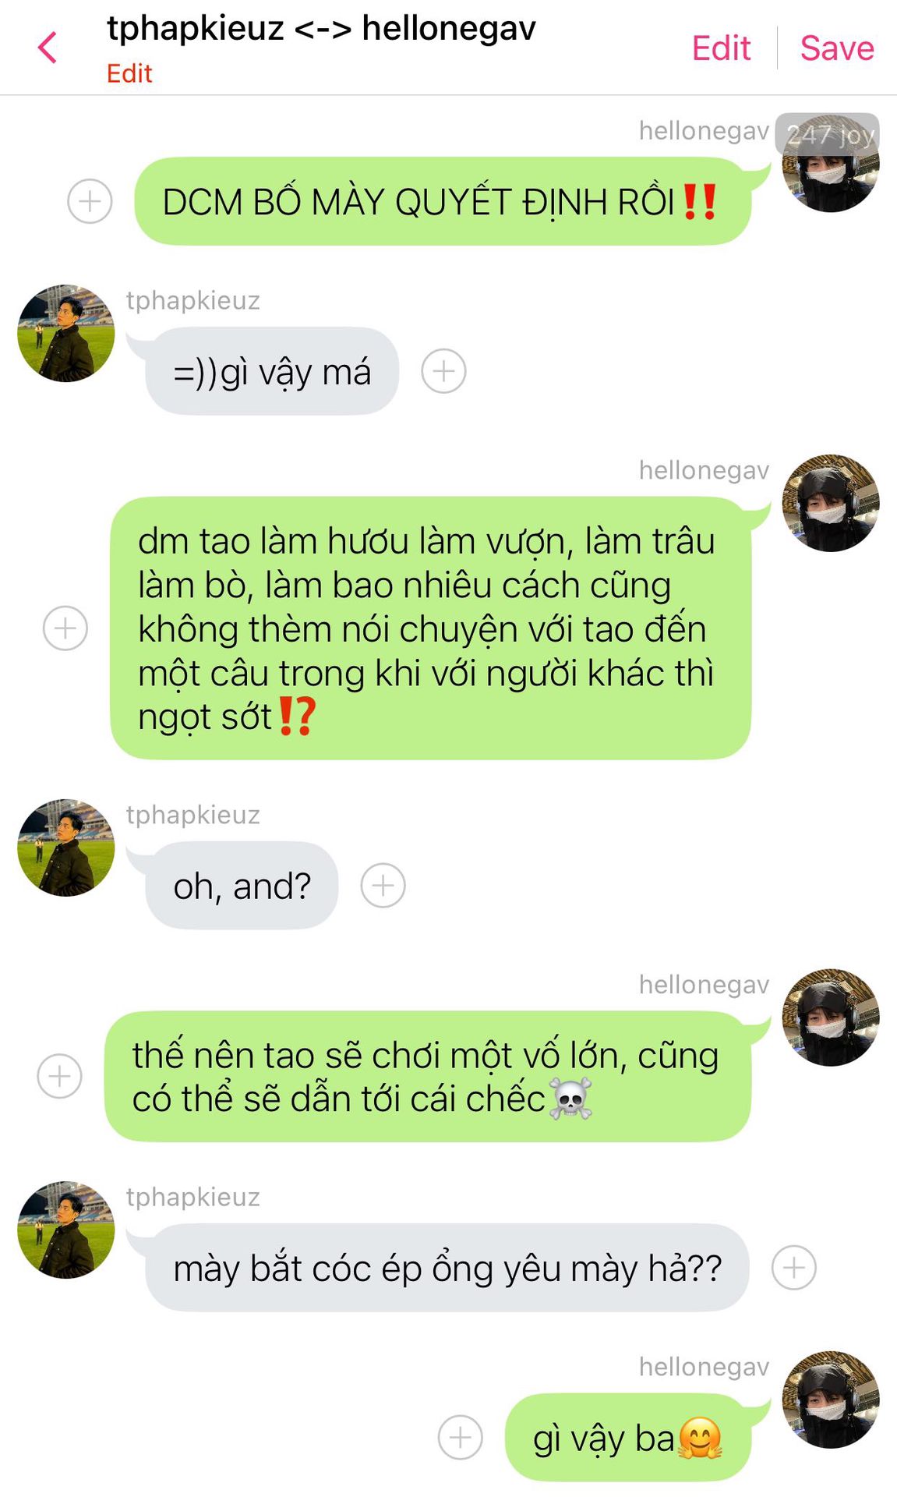Click plus icon next to 'mày bắt cóc' message
The height and width of the screenshot is (1497, 897).
click(x=794, y=1267)
